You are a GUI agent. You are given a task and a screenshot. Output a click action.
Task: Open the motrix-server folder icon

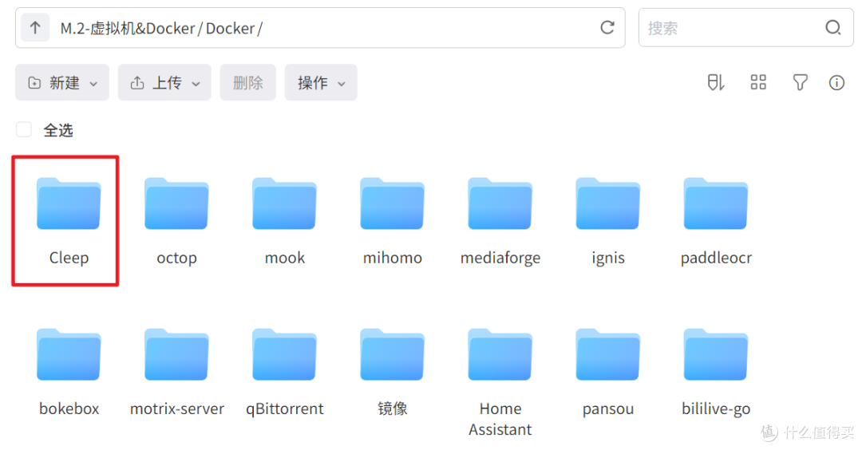176,354
